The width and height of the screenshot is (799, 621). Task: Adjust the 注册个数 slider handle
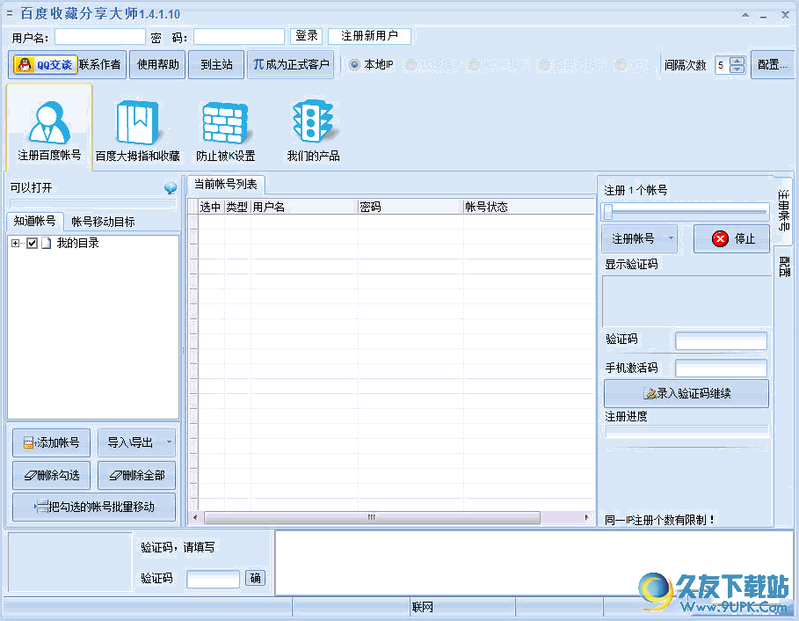tap(608, 211)
